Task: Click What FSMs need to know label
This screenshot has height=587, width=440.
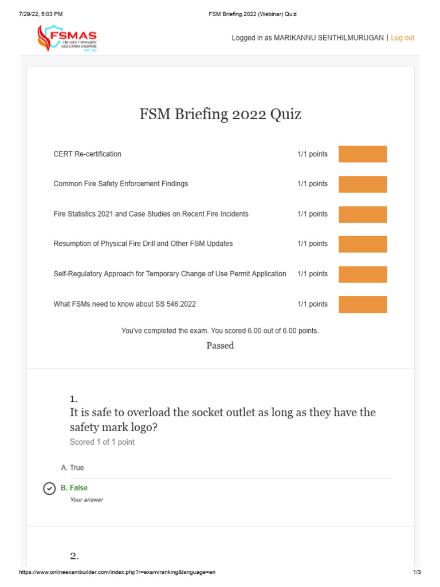Action: 124,304
